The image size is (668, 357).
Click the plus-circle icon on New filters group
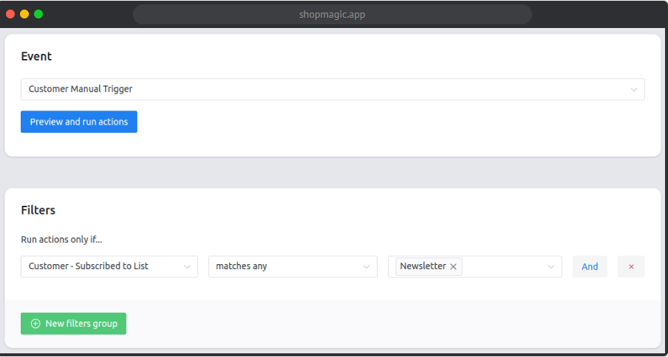[x=35, y=324]
